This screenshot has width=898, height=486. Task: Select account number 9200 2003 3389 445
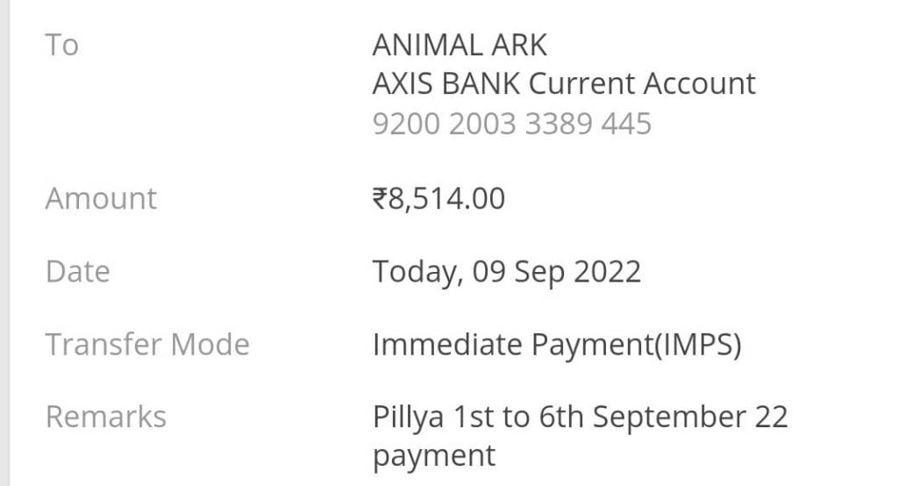pyautogui.click(x=512, y=124)
